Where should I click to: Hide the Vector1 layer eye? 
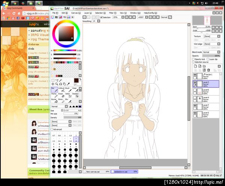pyautogui.click(x=195, y=75)
